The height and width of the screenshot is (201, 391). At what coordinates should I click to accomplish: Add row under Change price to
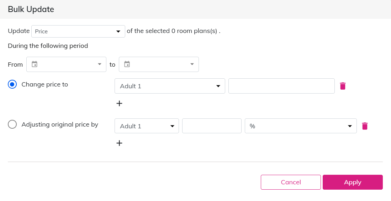[x=120, y=104]
